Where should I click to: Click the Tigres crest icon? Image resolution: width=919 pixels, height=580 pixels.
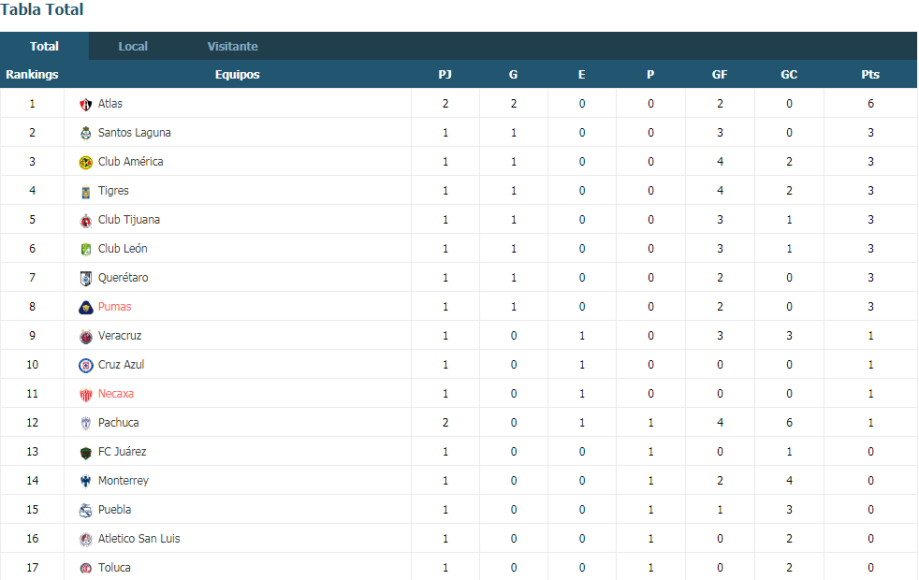point(85,192)
